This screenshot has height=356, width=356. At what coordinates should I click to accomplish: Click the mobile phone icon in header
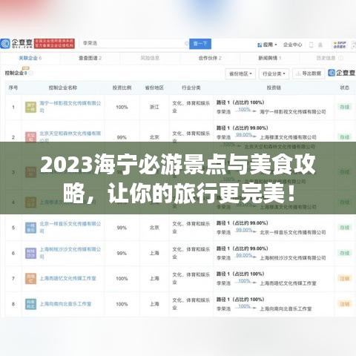tap(311, 44)
